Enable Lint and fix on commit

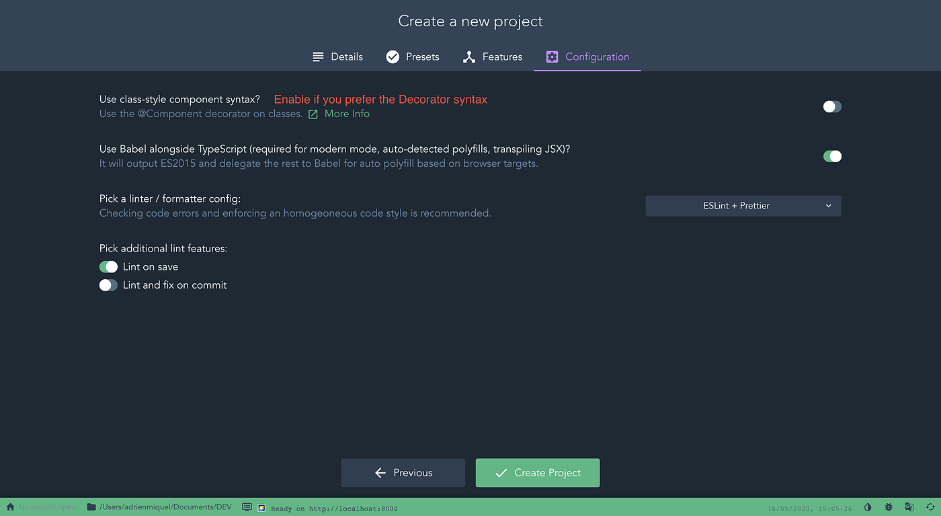click(108, 285)
